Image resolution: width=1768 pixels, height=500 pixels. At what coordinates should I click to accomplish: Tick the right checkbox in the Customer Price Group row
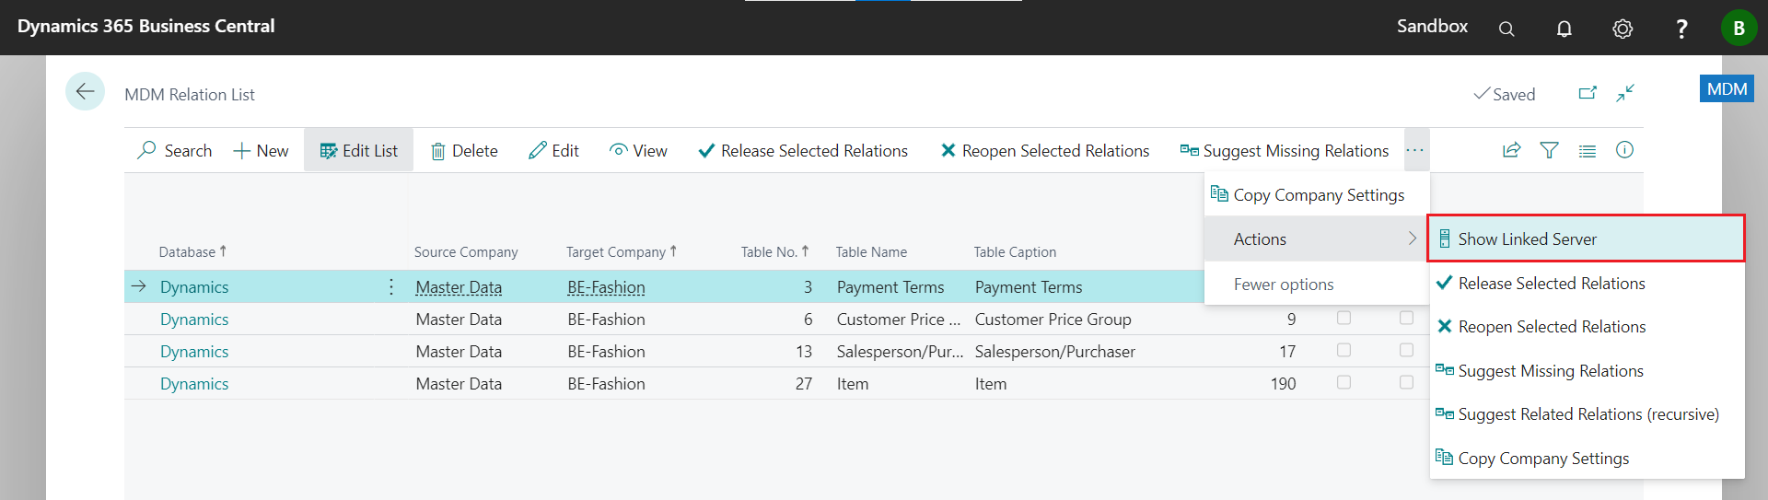click(x=1406, y=318)
